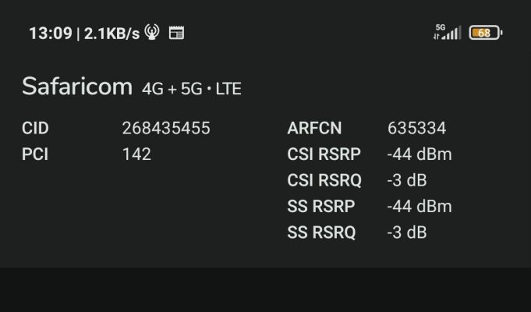Tap the 4G + 5G · LTE network label
This screenshot has height=312, width=531.
192,89
